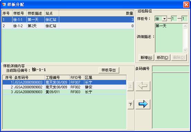Click the 工程编号 column header
The height and width of the screenshot is (132, 191).
(57, 78)
